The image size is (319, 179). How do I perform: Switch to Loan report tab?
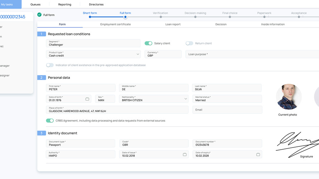click(173, 24)
